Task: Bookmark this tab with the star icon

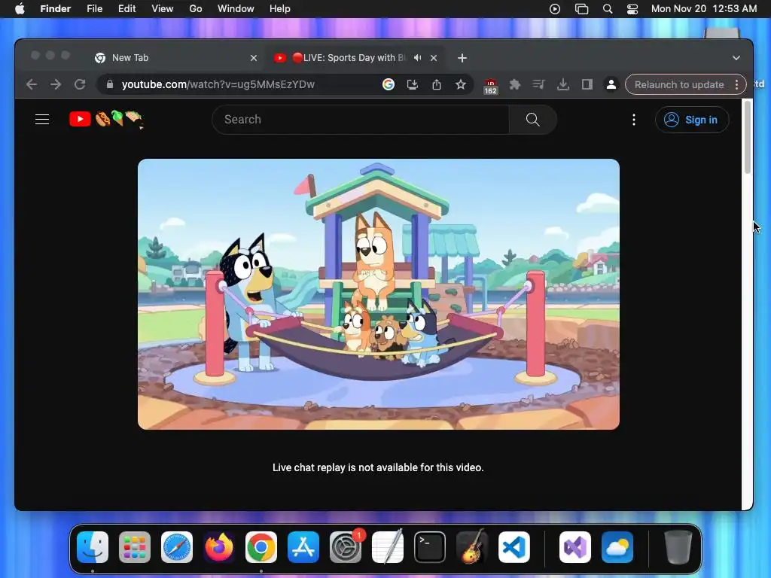Action: [461, 84]
